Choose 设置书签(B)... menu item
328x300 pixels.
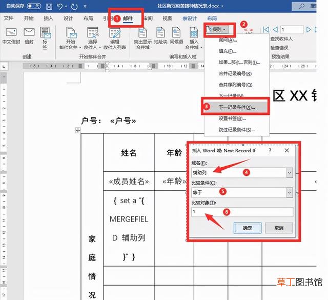(237, 118)
